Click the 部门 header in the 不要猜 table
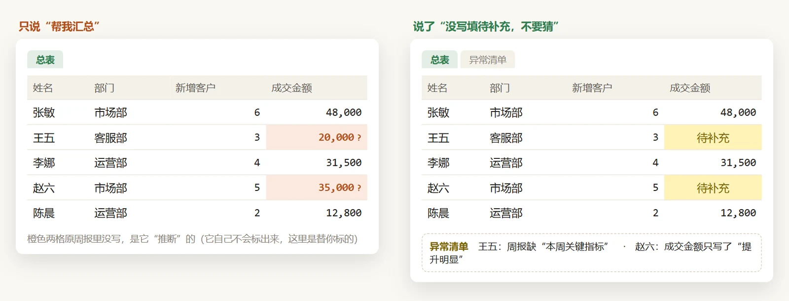 [500, 88]
